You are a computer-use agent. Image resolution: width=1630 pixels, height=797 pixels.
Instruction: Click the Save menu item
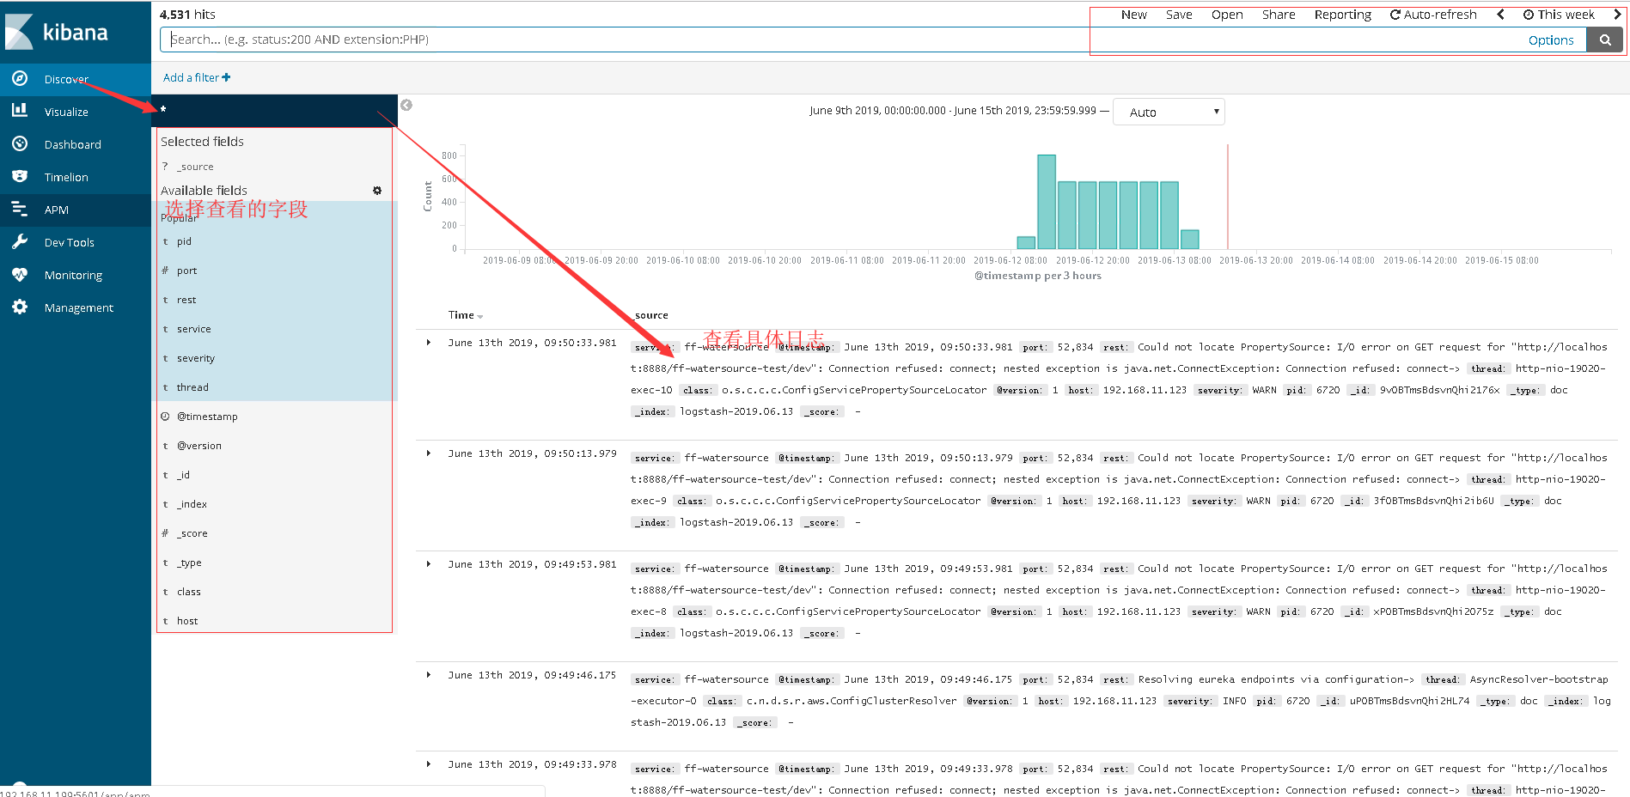click(x=1179, y=15)
